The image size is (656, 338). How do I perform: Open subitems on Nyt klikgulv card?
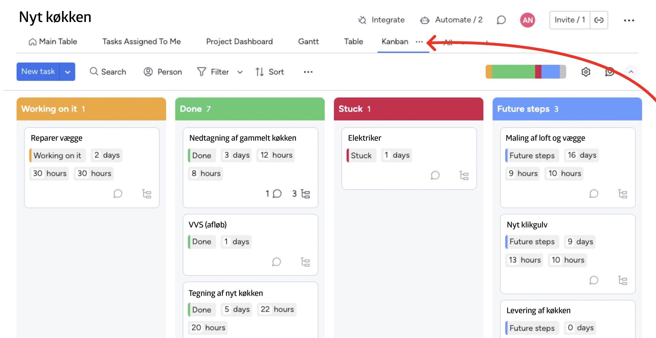click(622, 280)
